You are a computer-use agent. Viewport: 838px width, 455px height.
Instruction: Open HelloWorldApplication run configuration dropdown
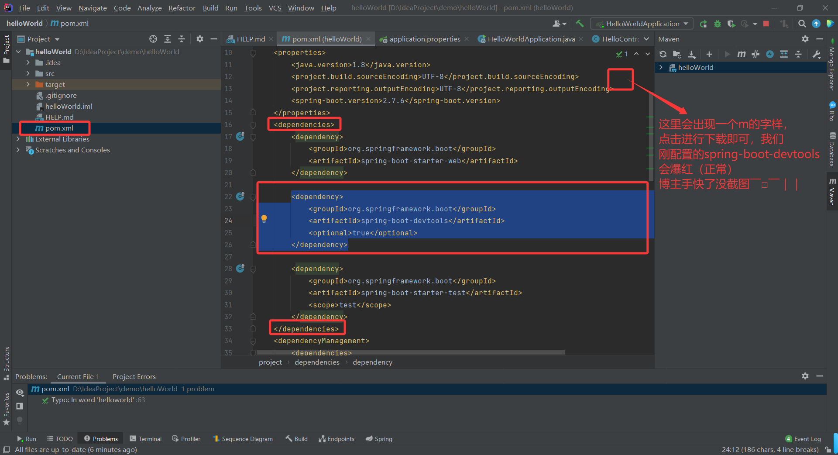(x=642, y=24)
